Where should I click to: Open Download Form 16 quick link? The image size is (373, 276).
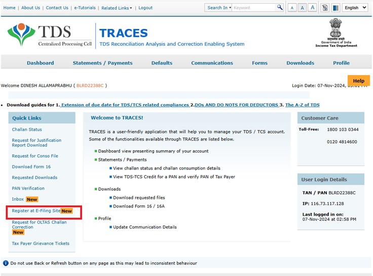(x=31, y=167)
